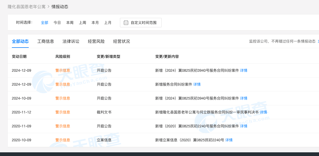
Task: Filter by 本月
Action: (x=95, y=23)
